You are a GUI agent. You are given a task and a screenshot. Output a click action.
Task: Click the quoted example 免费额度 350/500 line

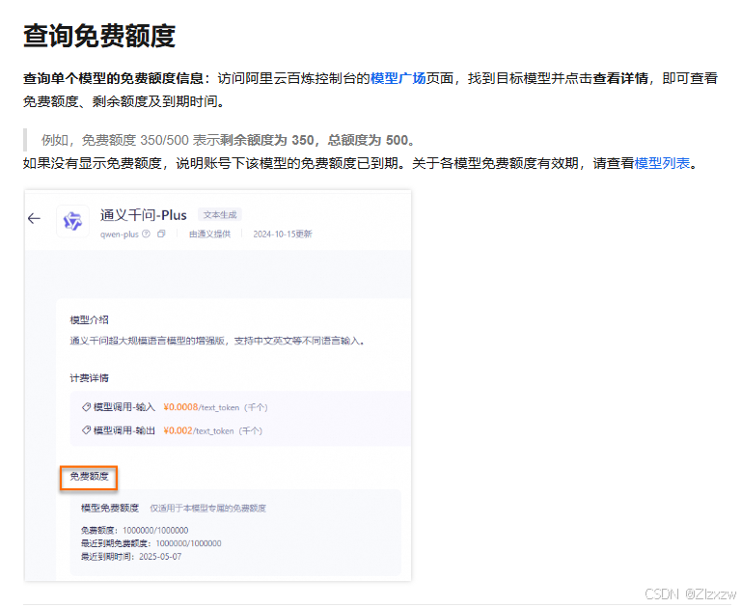click(229, 140)
